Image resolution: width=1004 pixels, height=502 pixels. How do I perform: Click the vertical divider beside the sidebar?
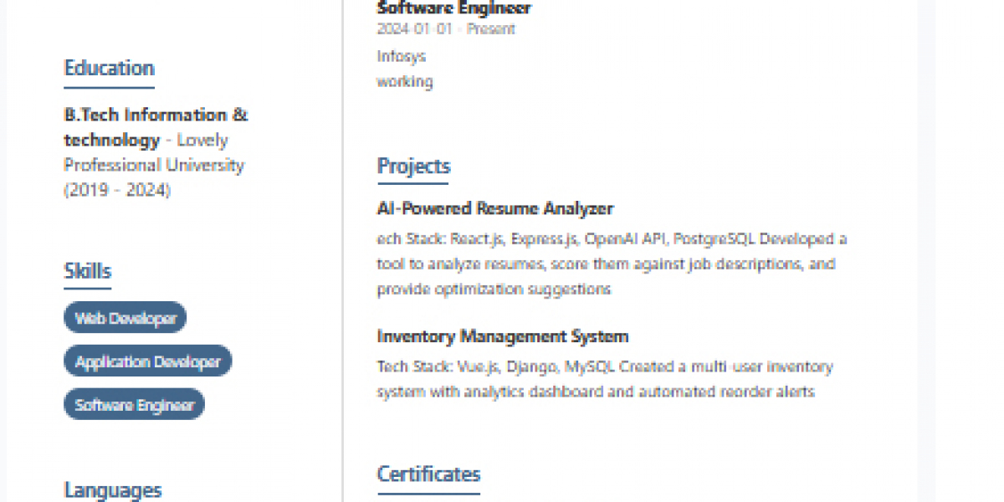pos(342,251)
